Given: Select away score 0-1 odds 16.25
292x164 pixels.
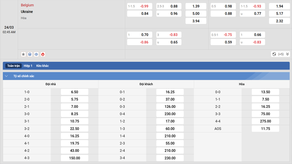Looking at the screenshot, I should click(170, 92).
